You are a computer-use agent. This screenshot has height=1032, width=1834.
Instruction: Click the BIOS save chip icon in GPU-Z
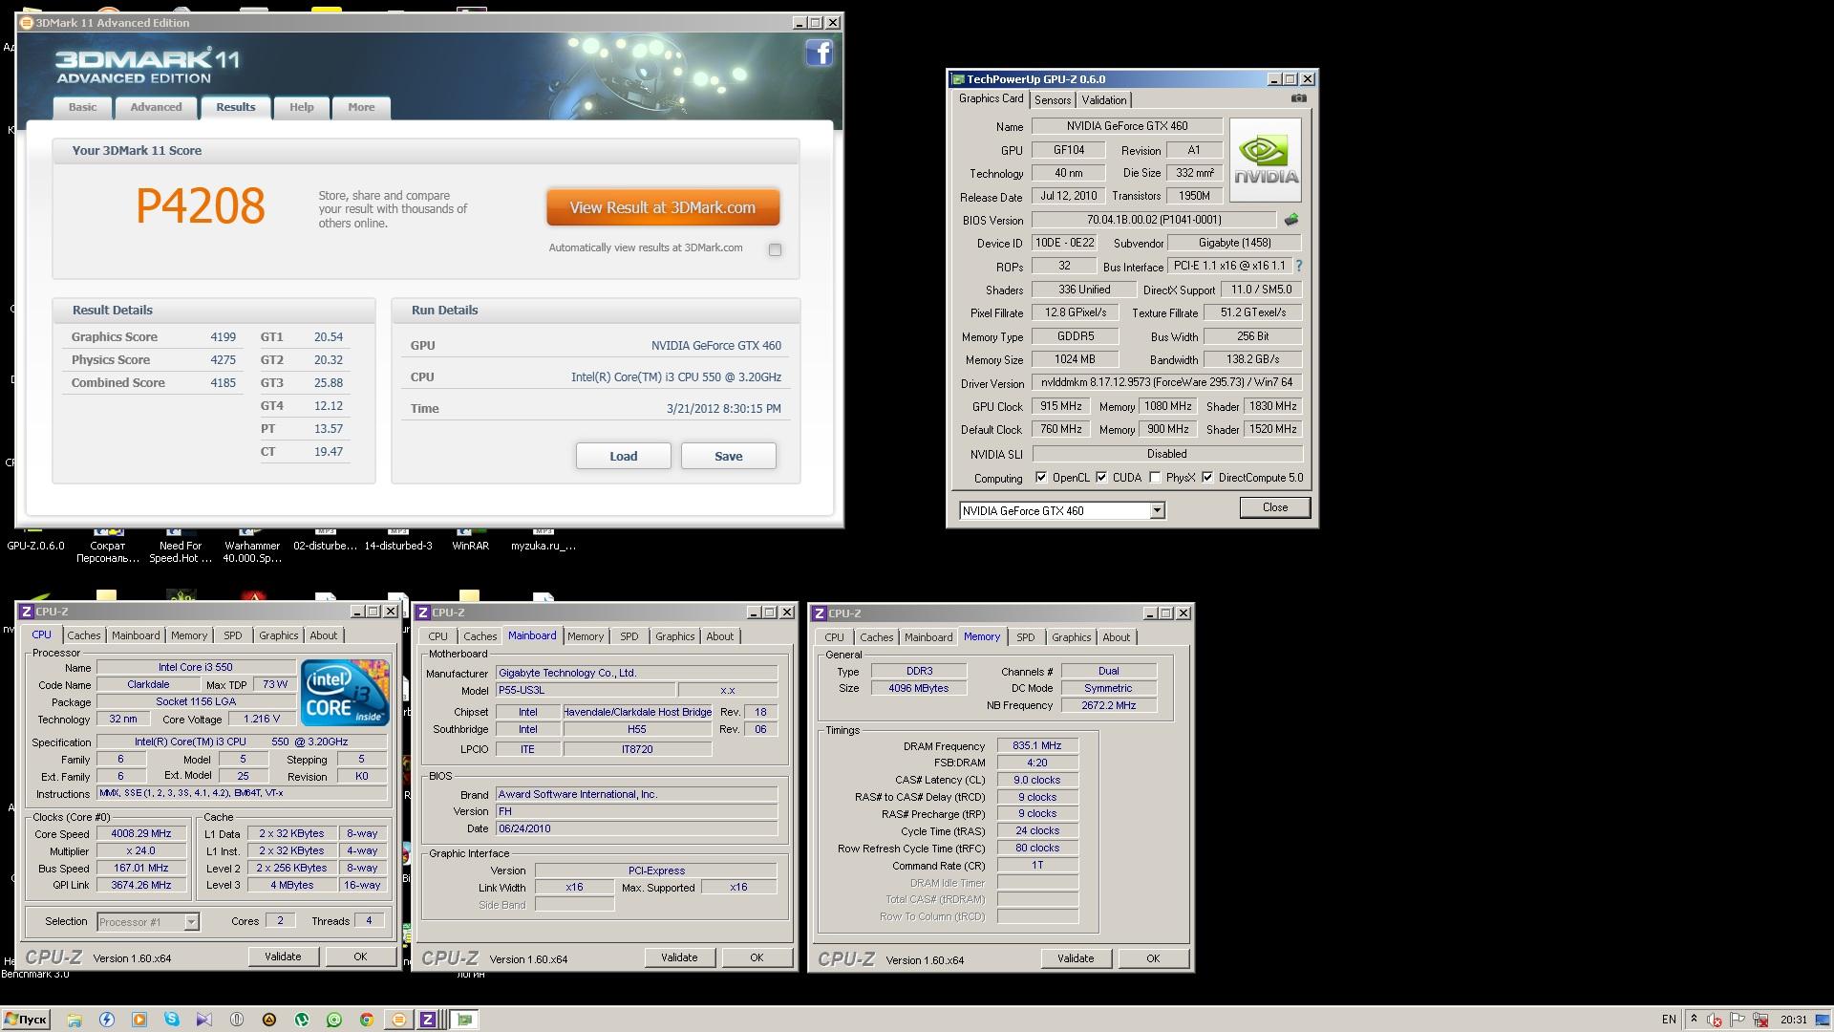(x=1291, y=220)
